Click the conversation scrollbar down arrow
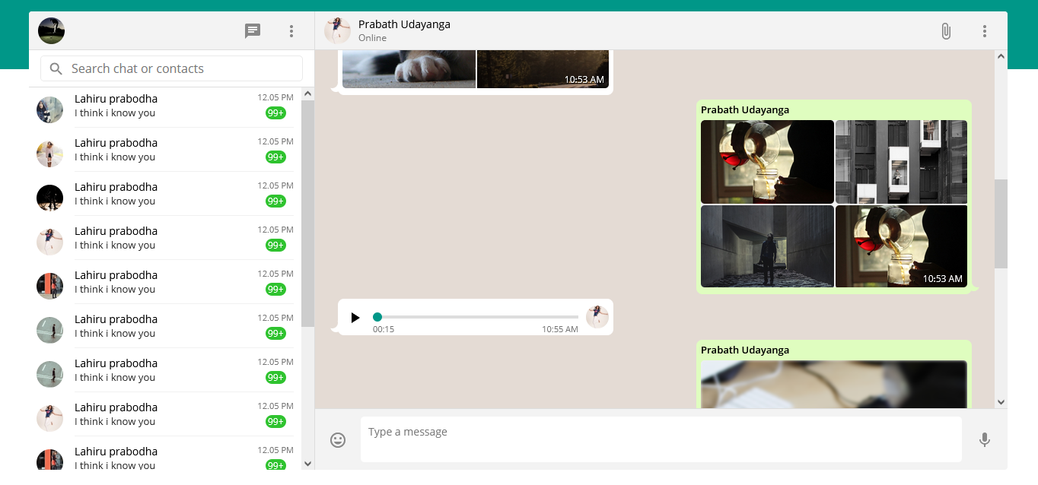Viewport: 1038px width, 485px height. pos(1001,402)
